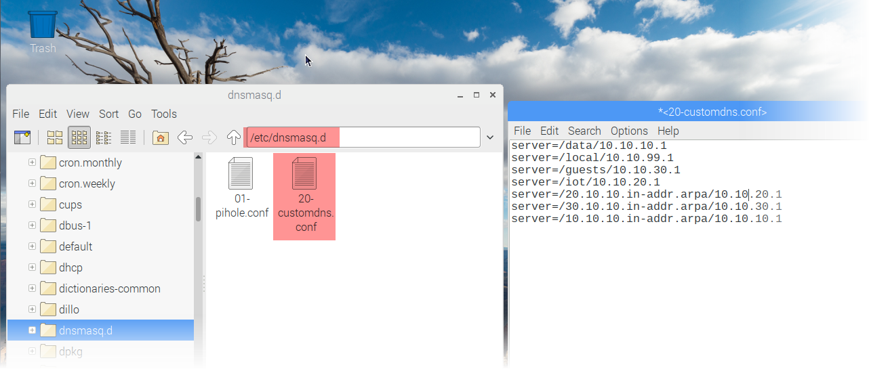Open File menu in file manager

point(20,114)
